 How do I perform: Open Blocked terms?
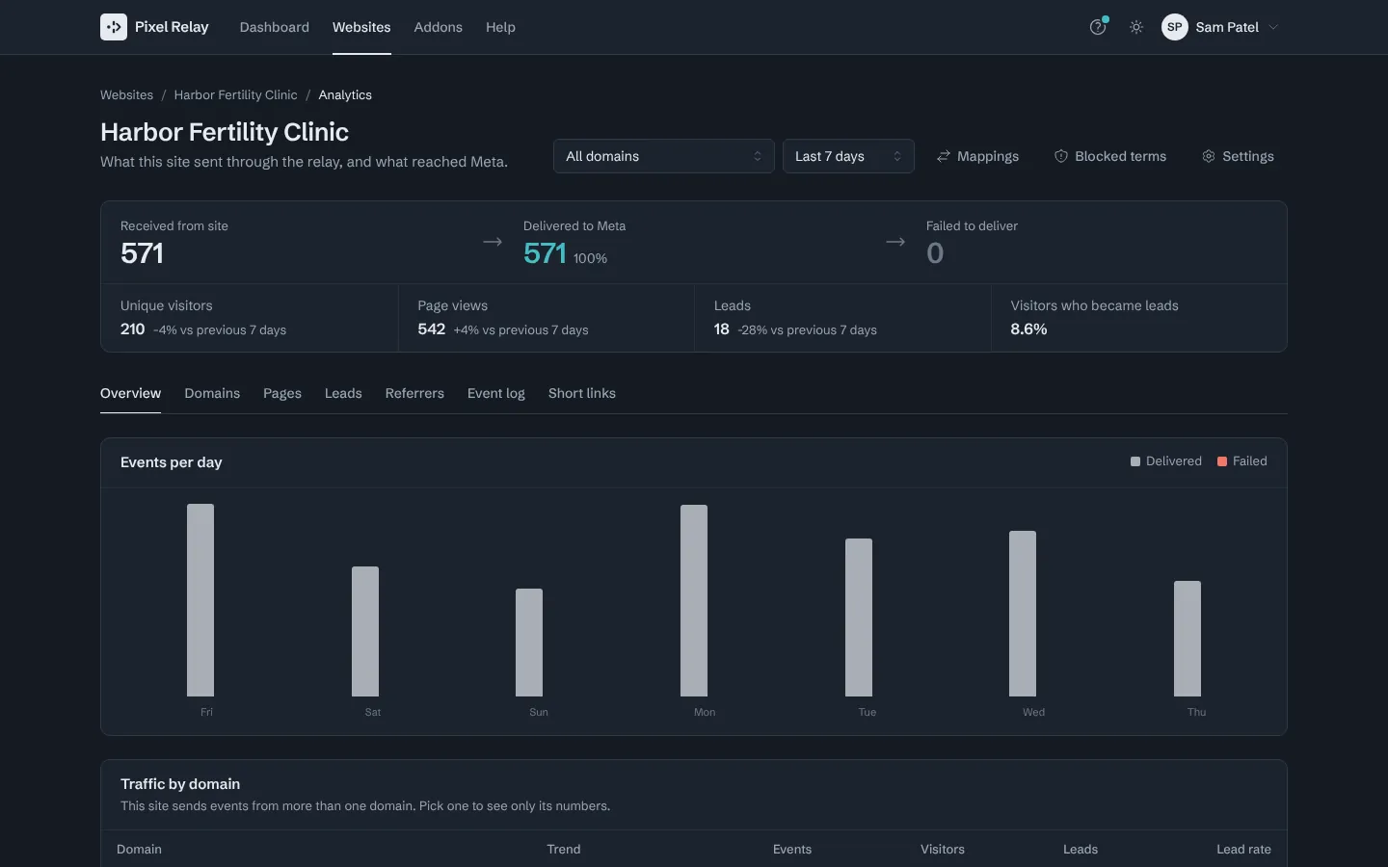click(1109, 156)
